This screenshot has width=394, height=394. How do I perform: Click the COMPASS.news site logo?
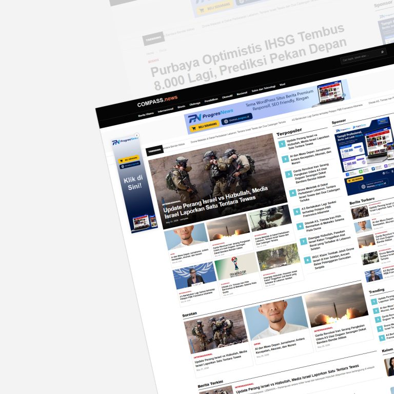157,101
